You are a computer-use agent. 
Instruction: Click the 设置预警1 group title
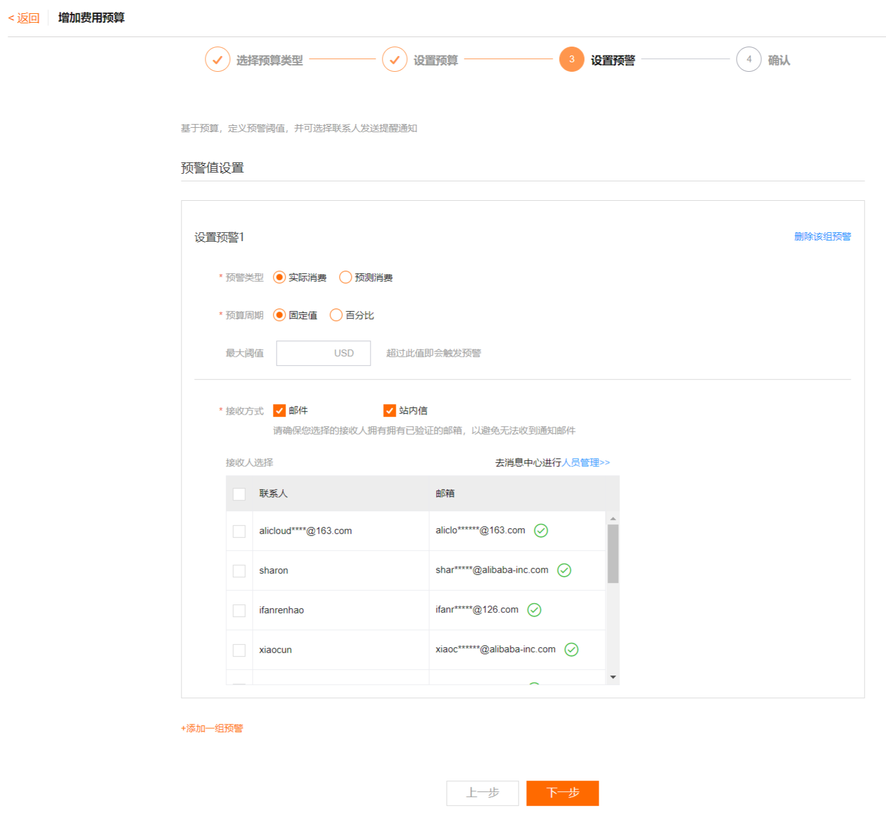coord(219,237)
